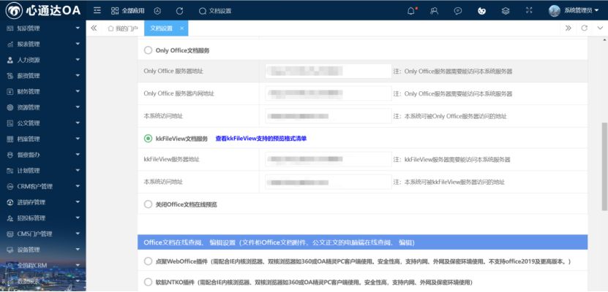Toggle the sidebar collapse hamburger icon

pyautogui.click(x=97, y=11)
